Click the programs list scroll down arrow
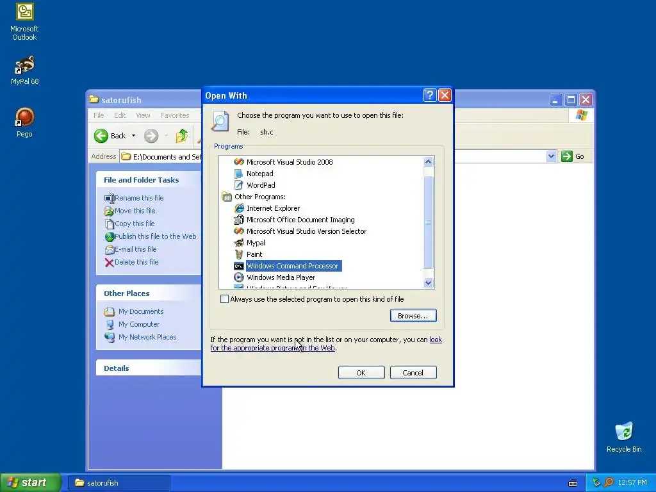This screenshot has width=656, height=492. pyautogui.click(x=428, y=283)
